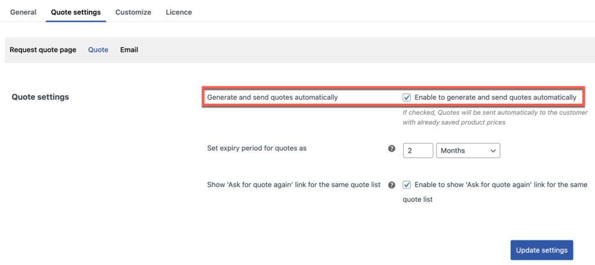The image size is (595, 265).
Task: Open the General tab
Action: [23, 12]
